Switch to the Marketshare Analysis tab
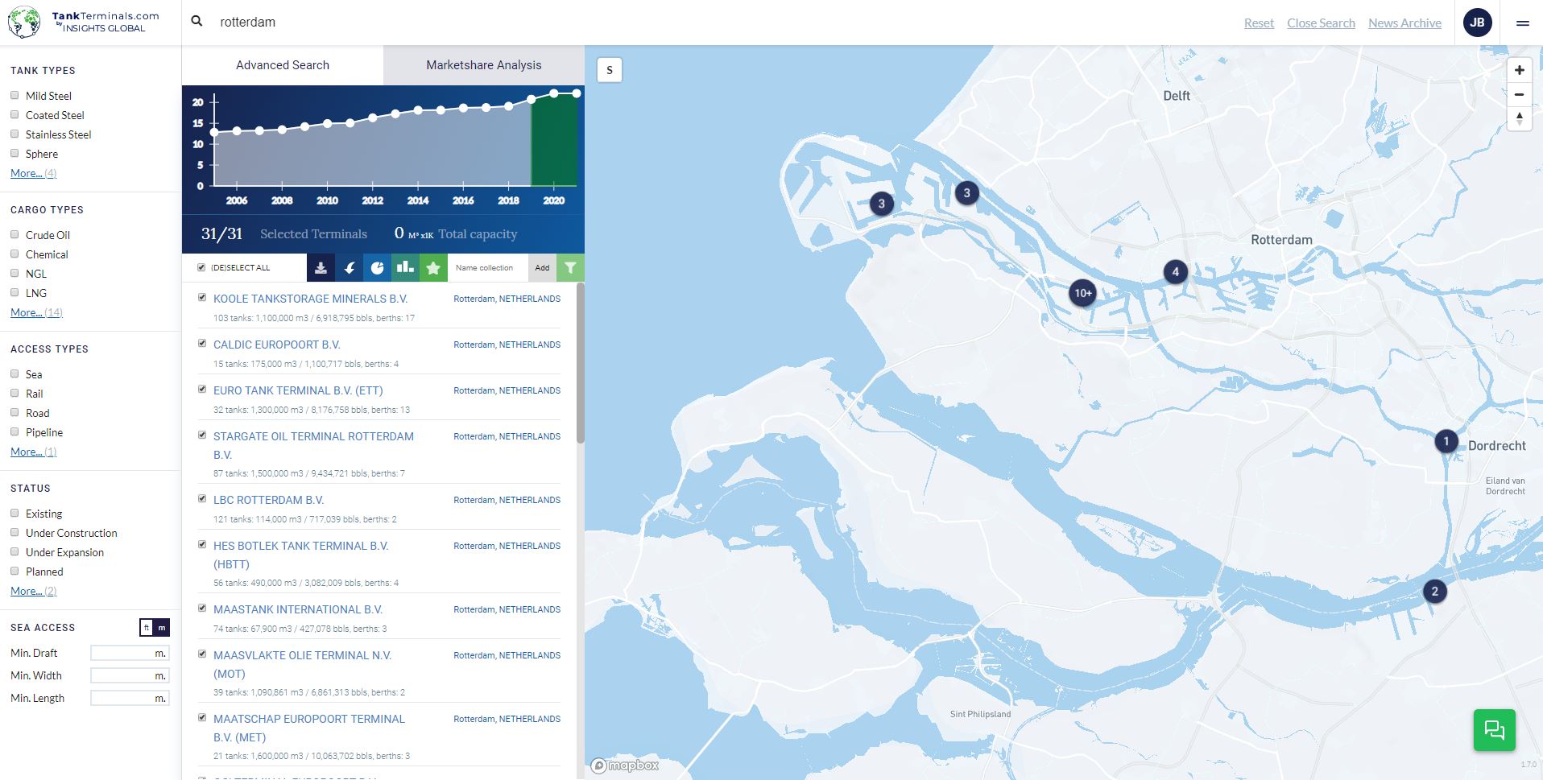This screenshot has width=1543, height=780. 483,65
